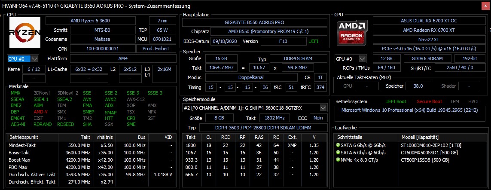This screenshot has width=491, height=190.
Task: Click the Prod. Einheit field
Action: click(156, 49)
